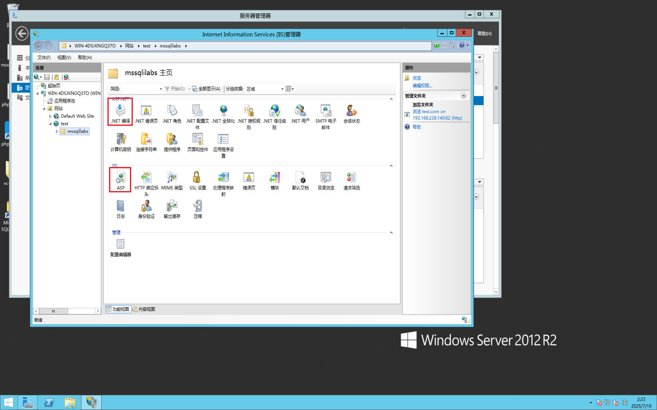Open the MIME 类型 feature
This screenshot has height=410, width=657.
(x=172, y=180)
